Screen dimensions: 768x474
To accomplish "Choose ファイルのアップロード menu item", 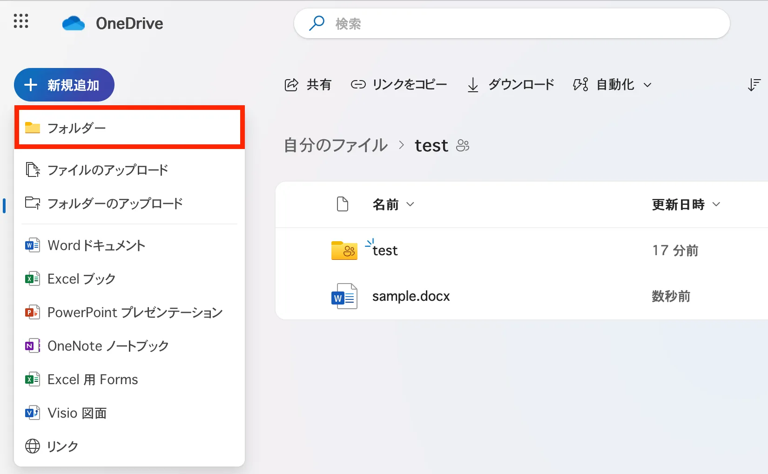I will tap(108, 170).
